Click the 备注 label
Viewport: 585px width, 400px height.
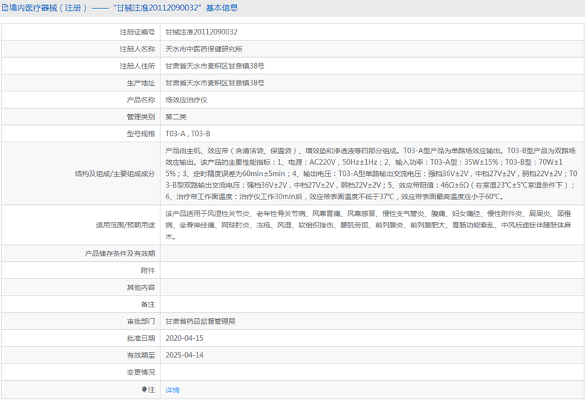(148, 304)
